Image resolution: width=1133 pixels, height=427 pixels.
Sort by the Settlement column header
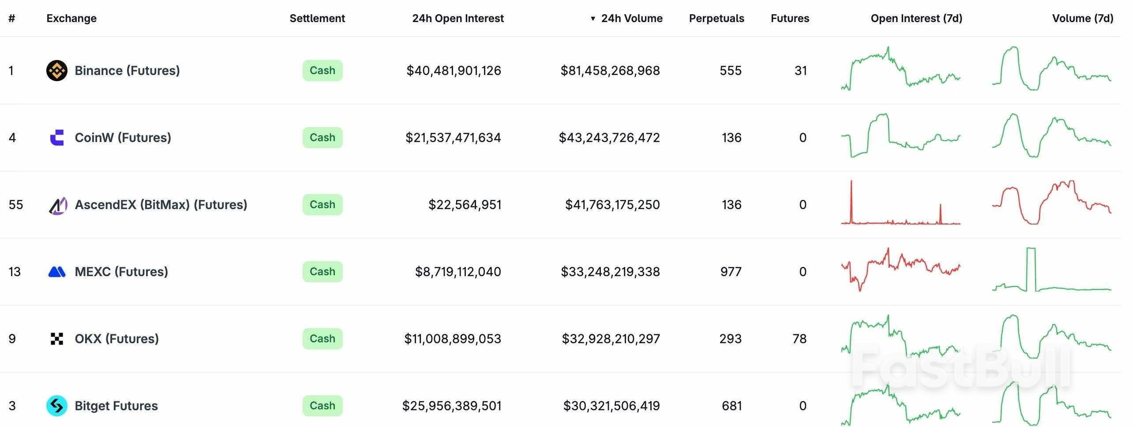(x=317, y=19)
